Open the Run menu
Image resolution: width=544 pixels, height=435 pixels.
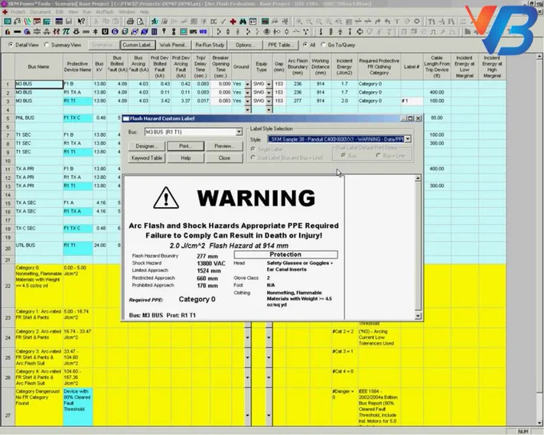[x=86, y=12]
